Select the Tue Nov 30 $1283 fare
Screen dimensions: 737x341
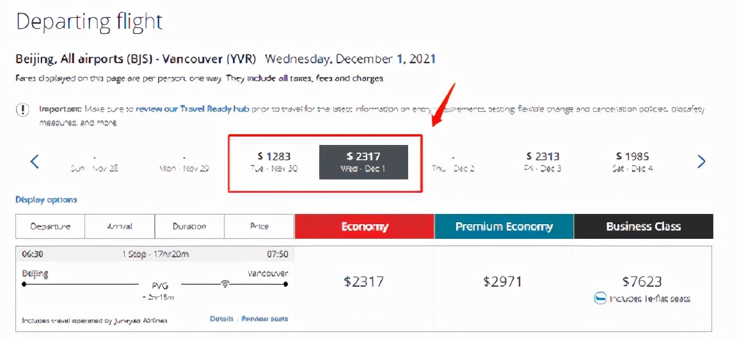pyautogui.click(x=274, y=162)
